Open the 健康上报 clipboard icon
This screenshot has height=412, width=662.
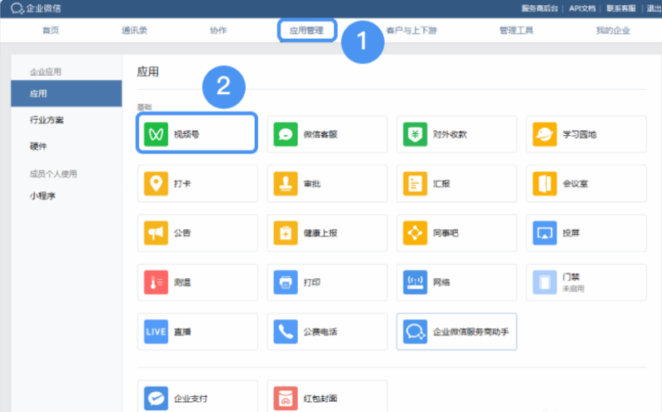tap(285, 233)
